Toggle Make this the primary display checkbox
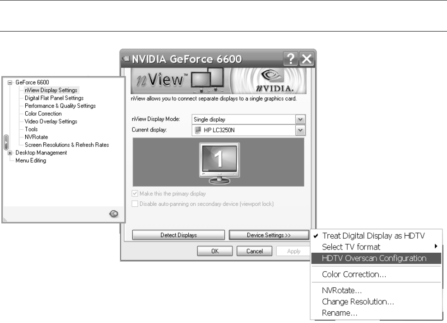Image resolution: width=447 pixels, height=323 pixels. click(x=135, y=194)
